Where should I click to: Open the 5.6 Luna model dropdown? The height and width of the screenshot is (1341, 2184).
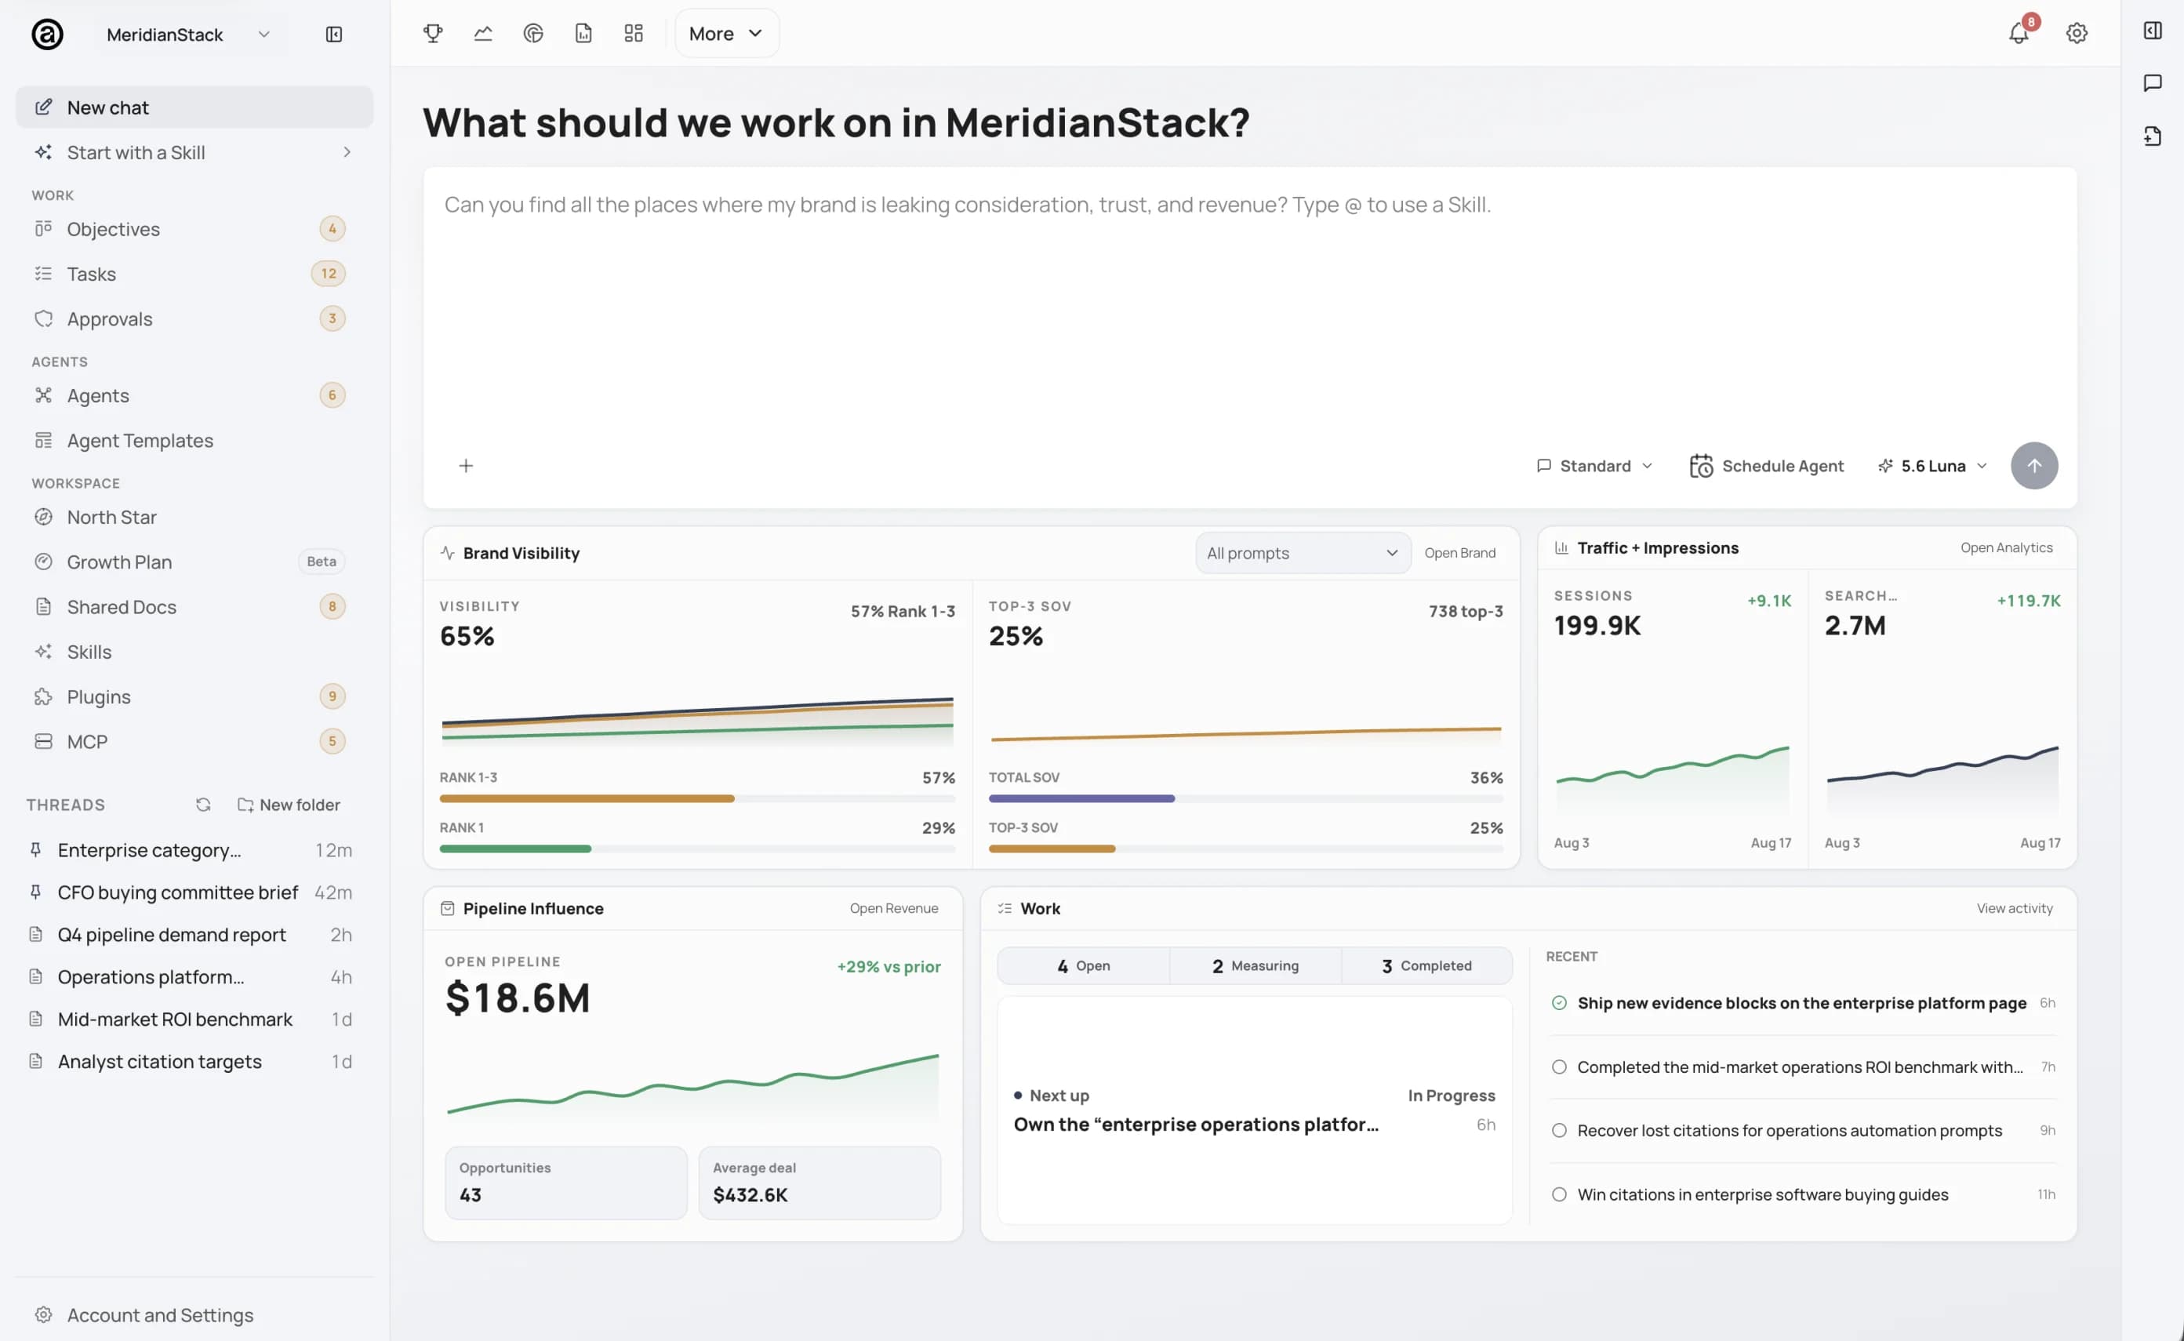(x=1932, y=466)
